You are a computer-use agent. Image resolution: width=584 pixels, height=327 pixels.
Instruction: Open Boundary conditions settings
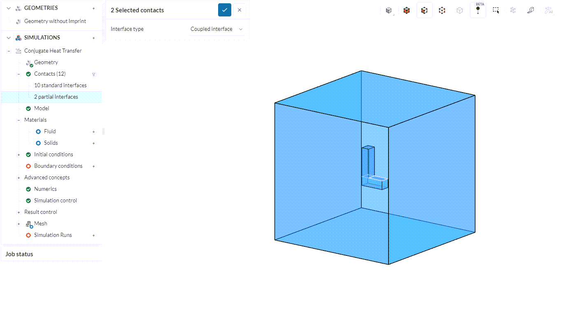pos(58,166)
